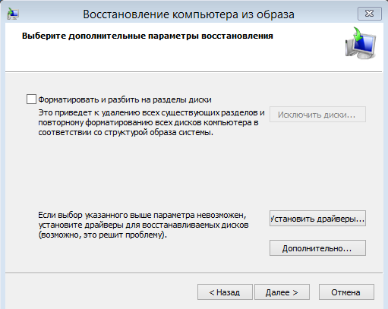
Task: Proceed with the 'Далее >' button
Action: 282,292
